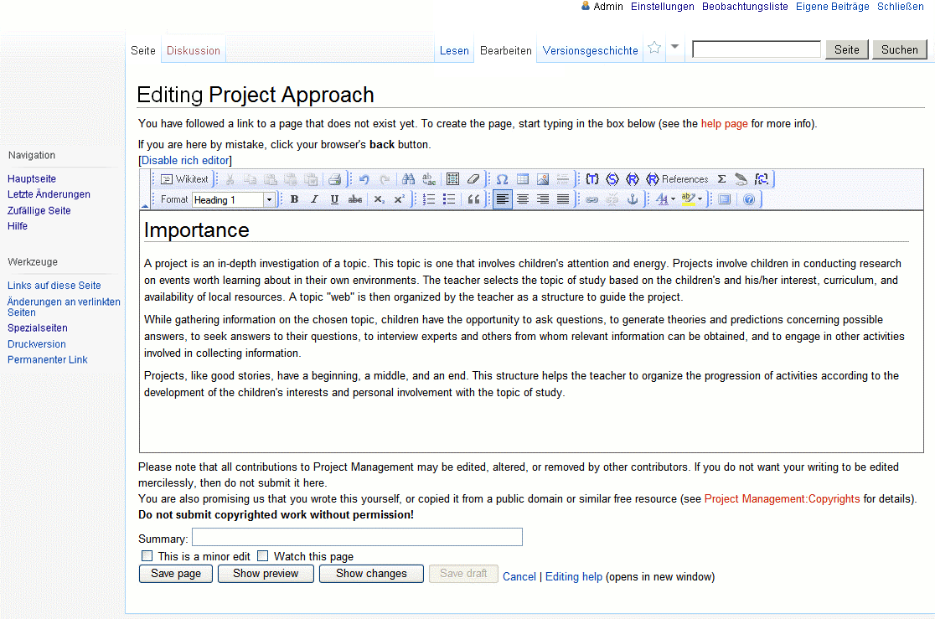Insert an image via toolbar
935x619 pixels.
point(543,179)
